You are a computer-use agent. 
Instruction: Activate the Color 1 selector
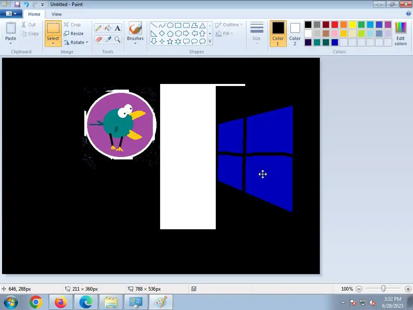[278, 34]
